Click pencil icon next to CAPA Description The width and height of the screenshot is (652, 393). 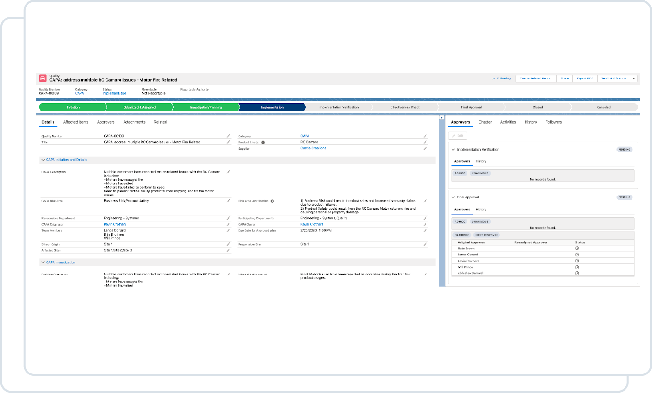coord(228,172)
